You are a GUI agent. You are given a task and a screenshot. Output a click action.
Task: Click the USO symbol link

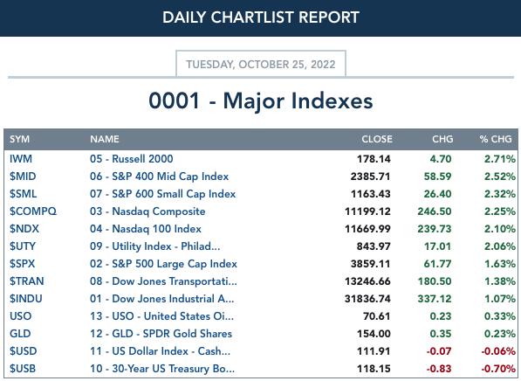click(21, 316)
